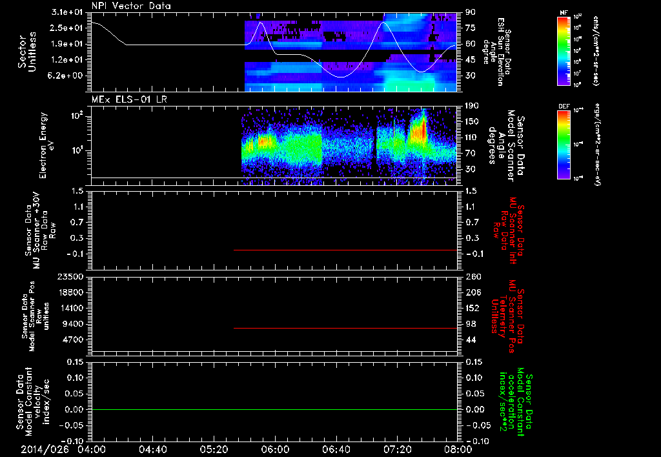
Task: Click the '44' telemetry tick value
Action: (x=470, y=340)
